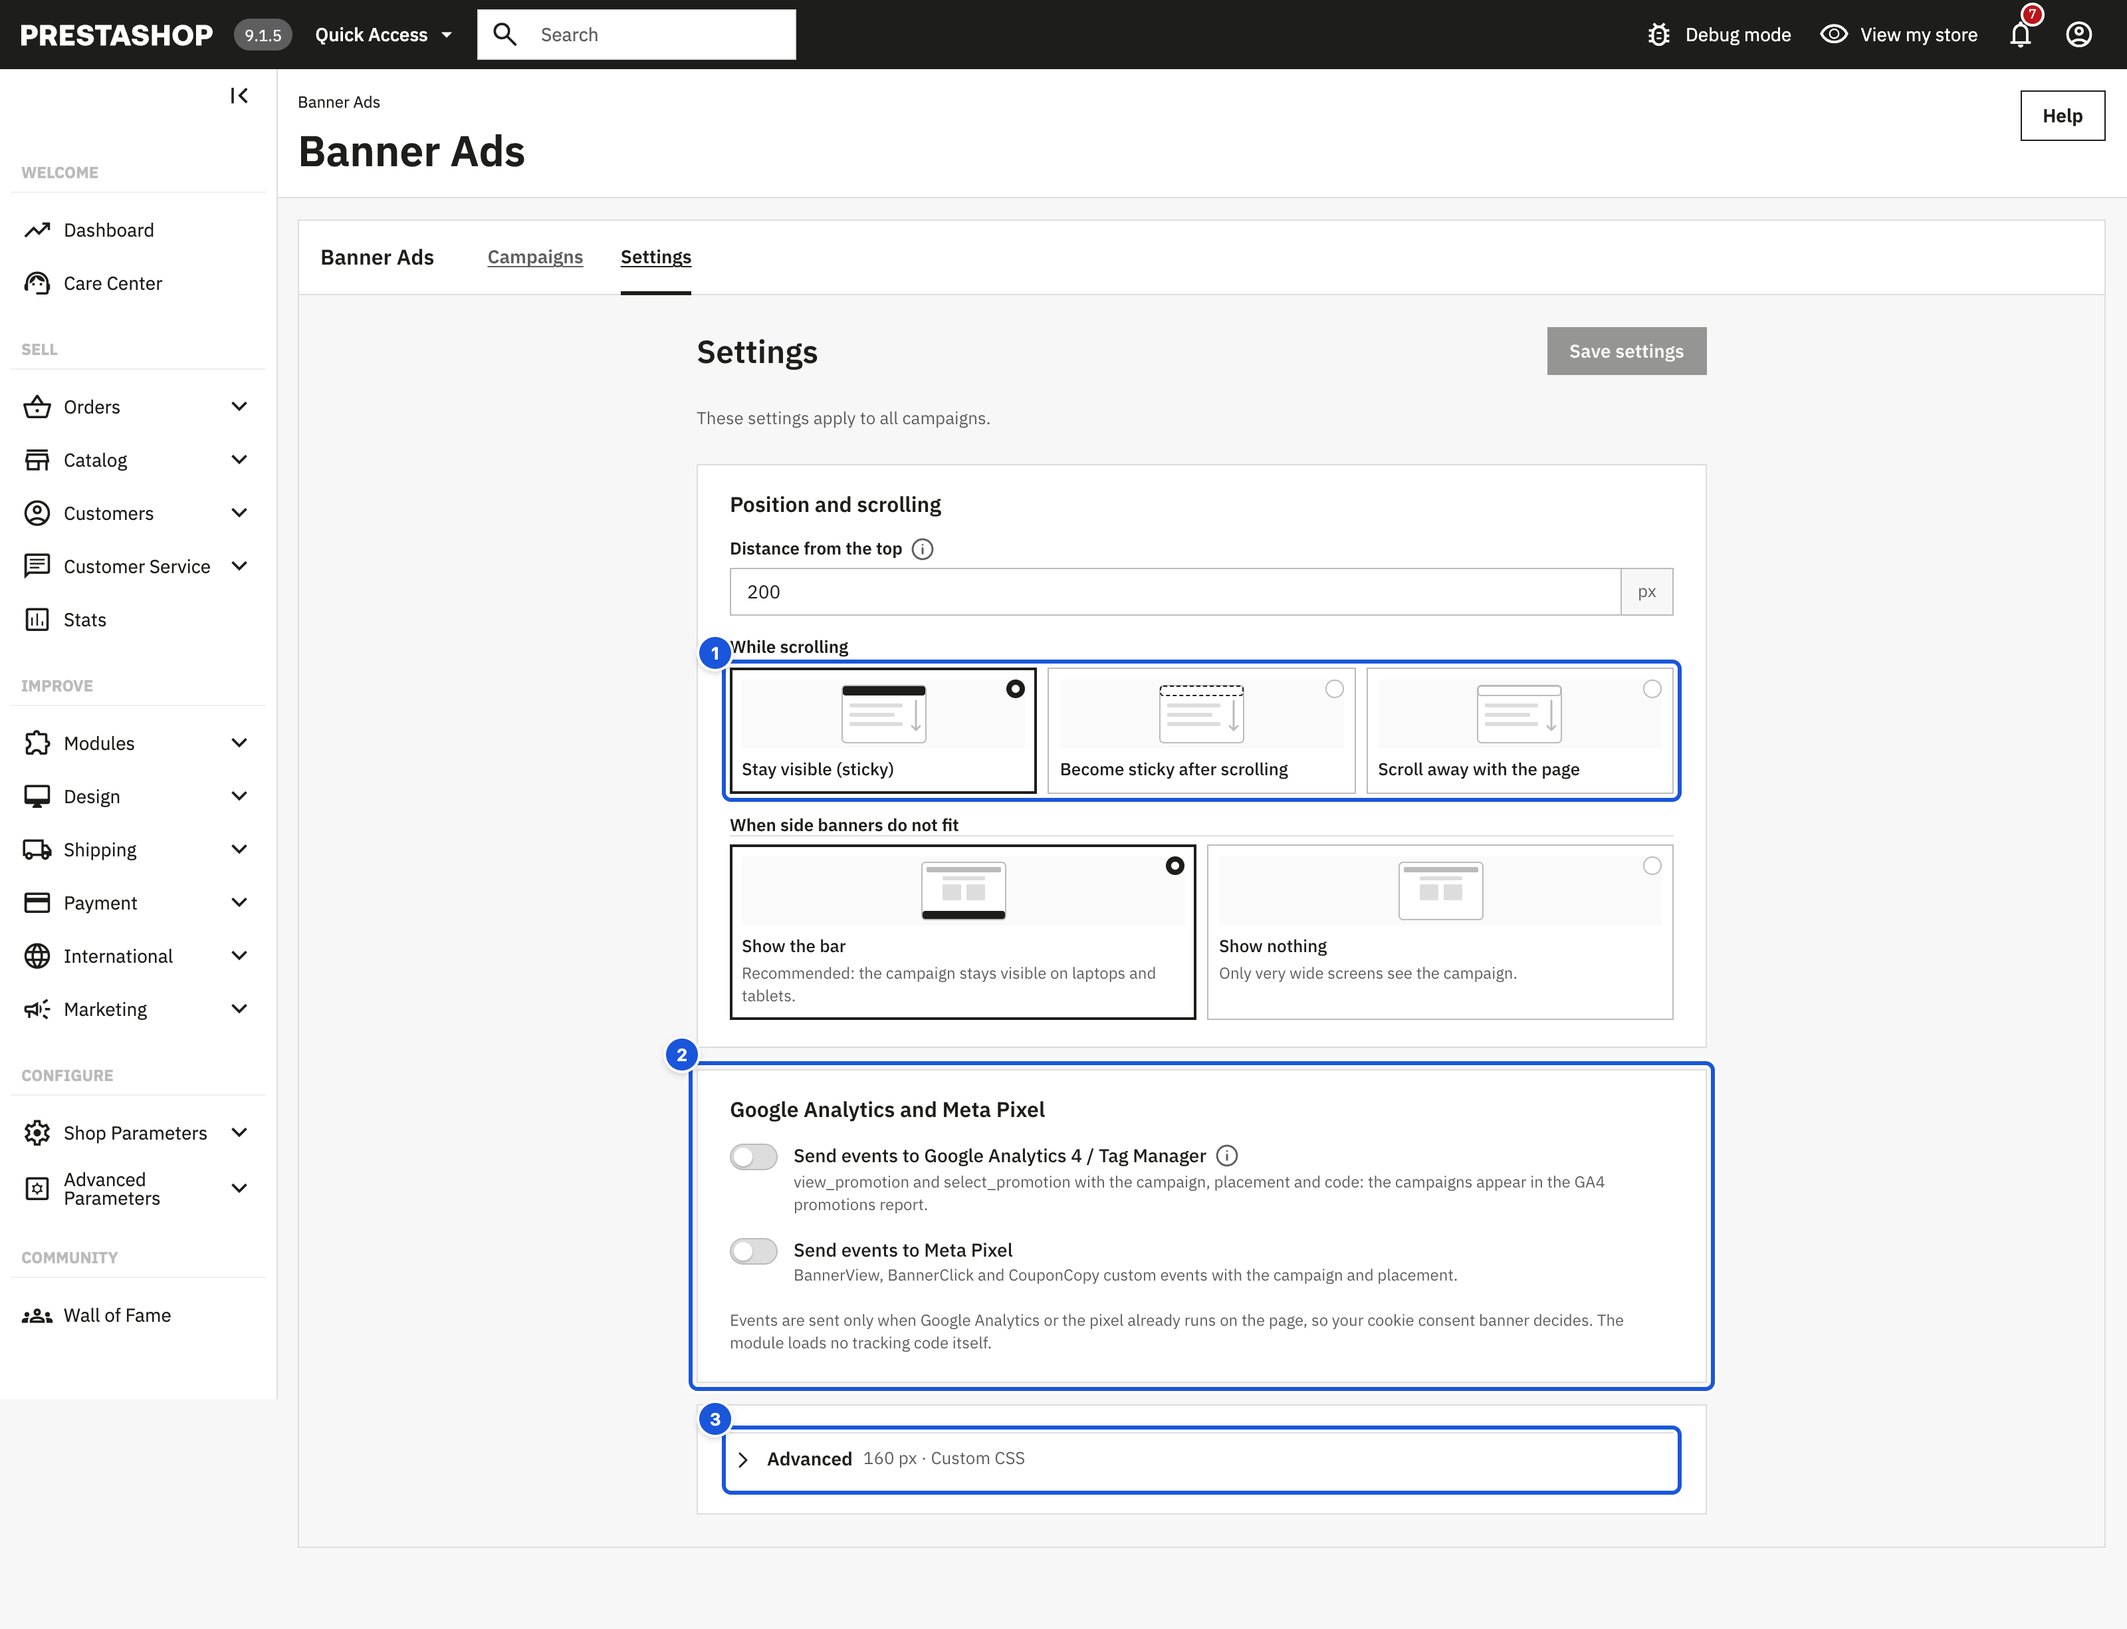Open the notifications bell
The height and width of the screenshot is (1629, 2127).
pyautogui.click(x=2021, y=35)
